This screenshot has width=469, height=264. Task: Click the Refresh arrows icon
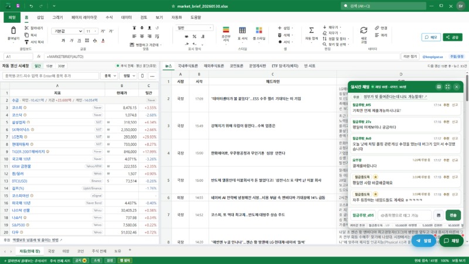363,30
